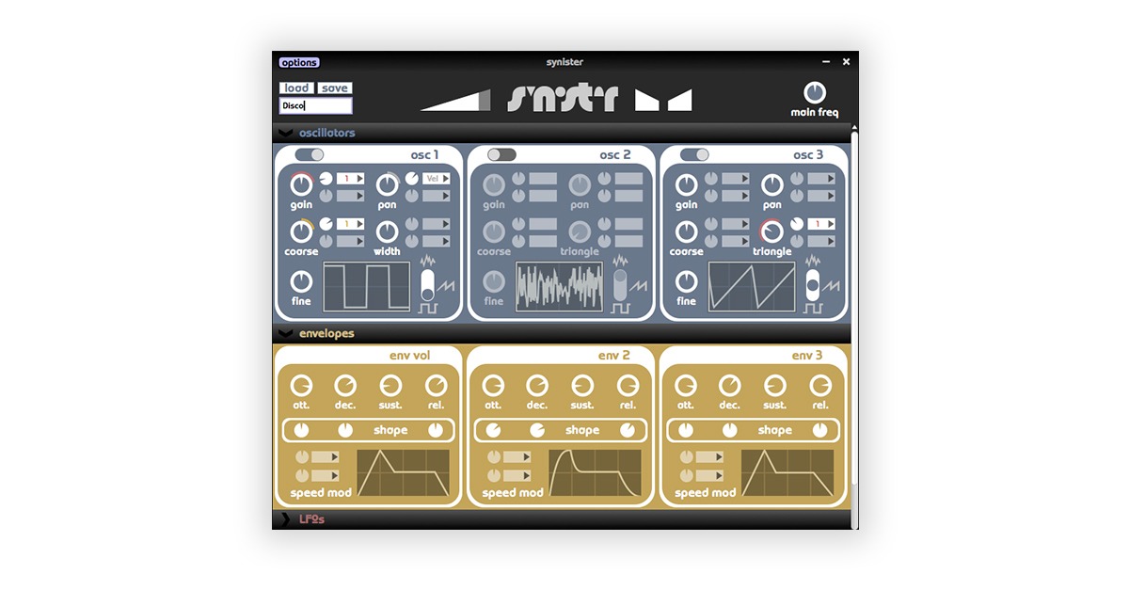The width and height of the screenshot is (1129, 590).
Task: Open osc 1 pan Vel modulation dropdown
Action: tap(437, 178)
